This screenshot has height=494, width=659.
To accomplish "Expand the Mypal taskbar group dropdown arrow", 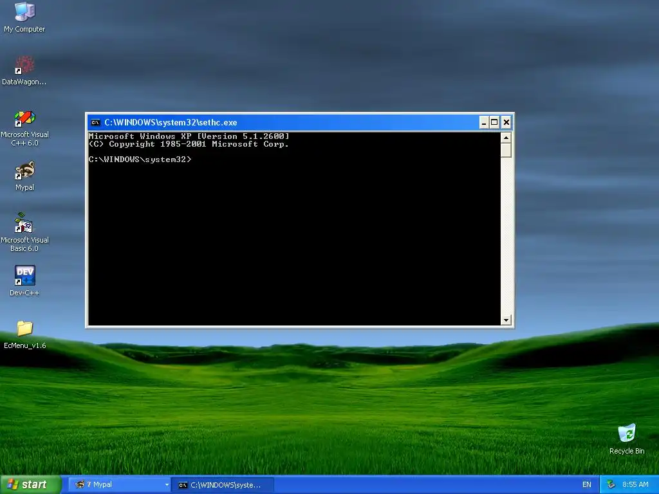I will (x=167, y=485).
